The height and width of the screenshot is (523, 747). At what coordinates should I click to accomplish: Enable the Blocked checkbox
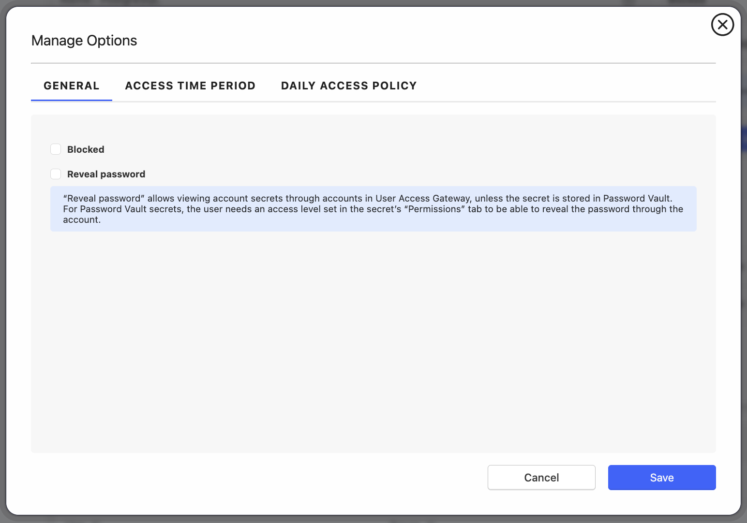[56, 149]
